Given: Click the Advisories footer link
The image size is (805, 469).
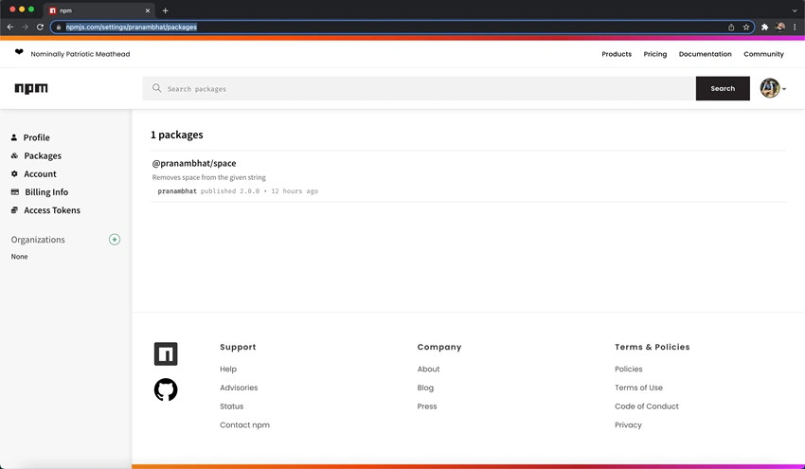Looking at the screenshot, I should point(239,388).
